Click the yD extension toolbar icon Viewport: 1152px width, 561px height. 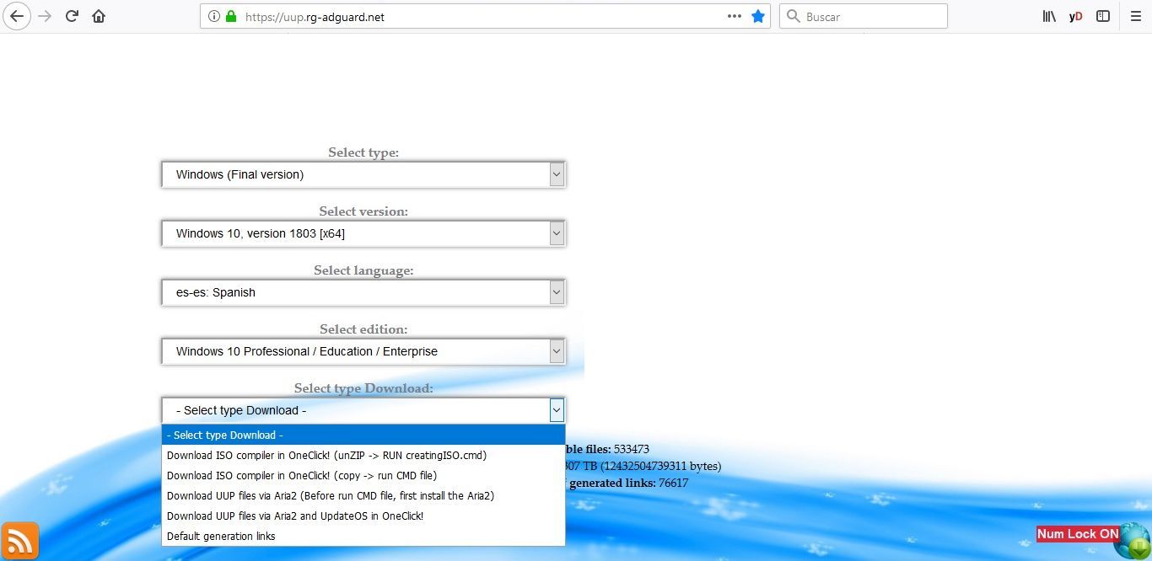[x=1075, y=16]
